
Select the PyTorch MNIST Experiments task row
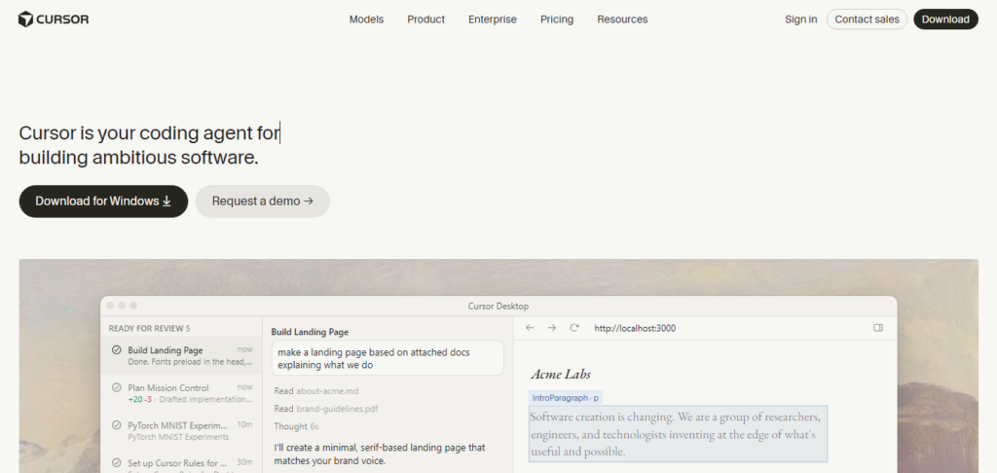coord(181,430)
